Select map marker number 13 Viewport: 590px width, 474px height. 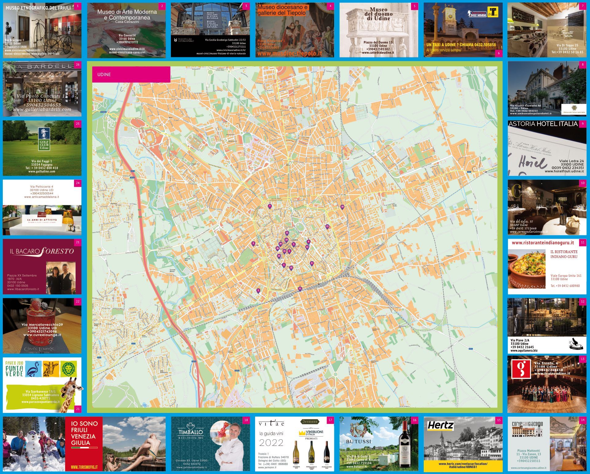327,227
